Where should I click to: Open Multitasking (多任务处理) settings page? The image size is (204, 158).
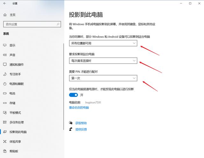click(17, 122)
